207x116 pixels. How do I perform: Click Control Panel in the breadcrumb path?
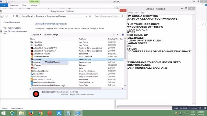click(x=27, y=16)
